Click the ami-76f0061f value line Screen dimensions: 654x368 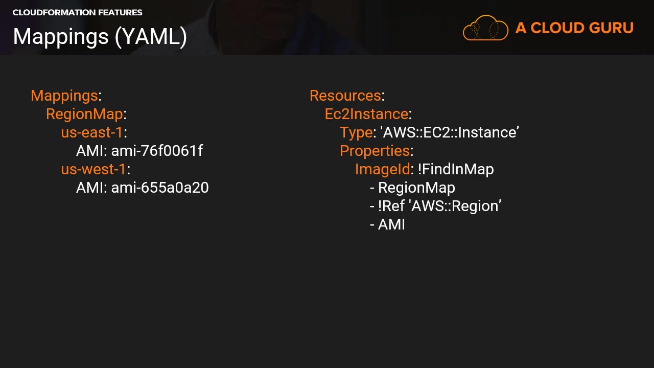[139, 151]
